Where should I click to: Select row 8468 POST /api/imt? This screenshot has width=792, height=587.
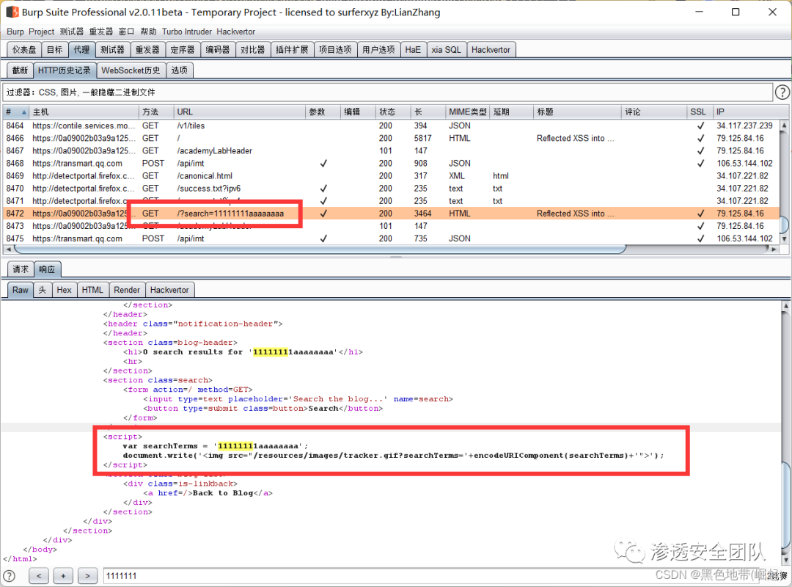391,164
